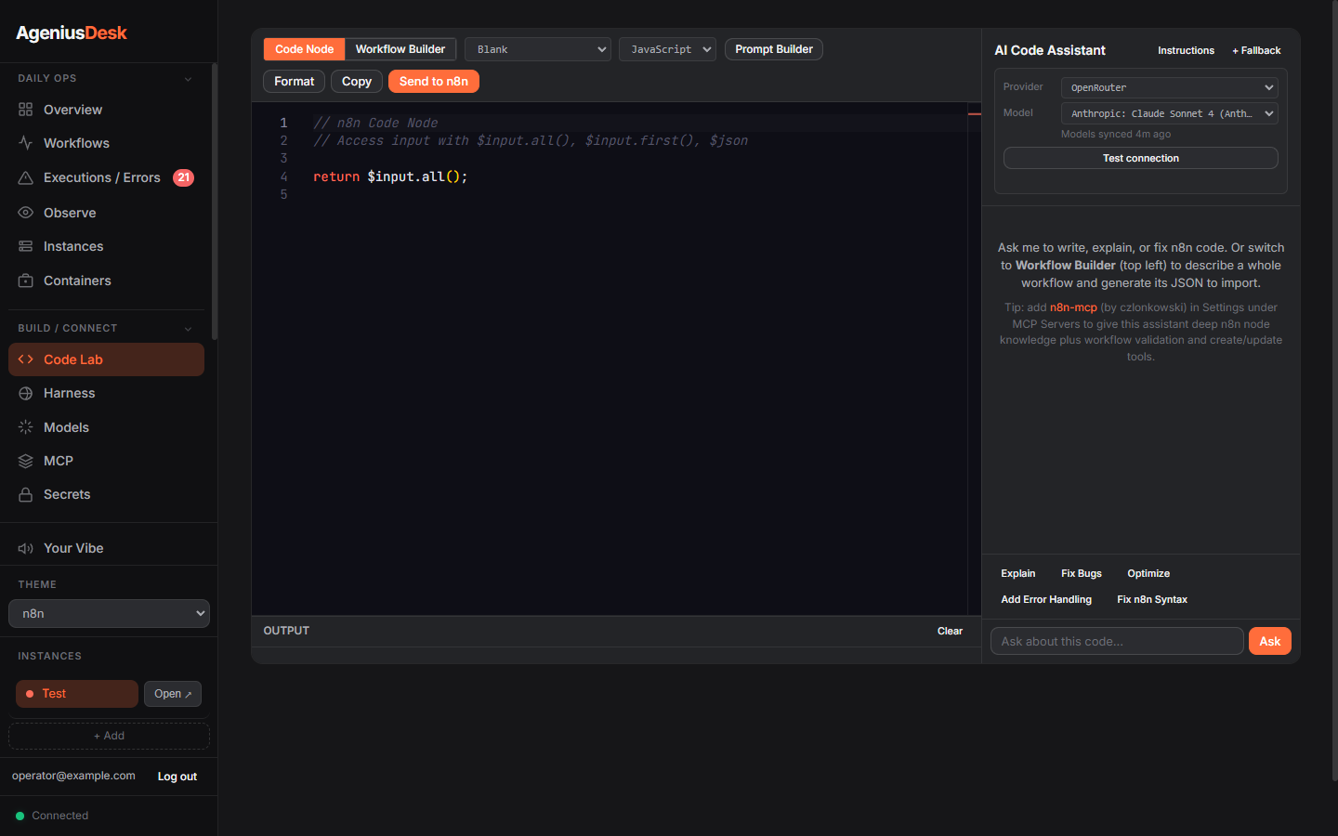
Task: Open the Harness page
Action: click(x=106, y=393)
